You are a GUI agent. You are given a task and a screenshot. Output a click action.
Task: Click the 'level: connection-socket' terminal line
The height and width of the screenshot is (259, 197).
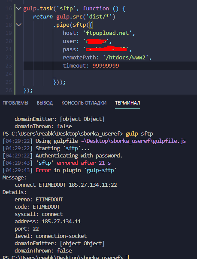click(51, 236)
